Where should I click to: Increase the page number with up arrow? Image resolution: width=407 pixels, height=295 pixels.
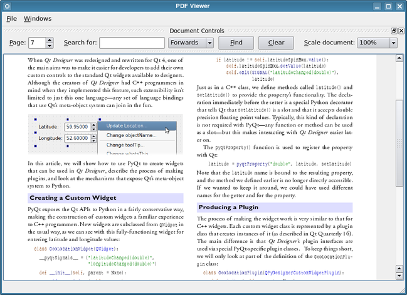click(50, 40)
